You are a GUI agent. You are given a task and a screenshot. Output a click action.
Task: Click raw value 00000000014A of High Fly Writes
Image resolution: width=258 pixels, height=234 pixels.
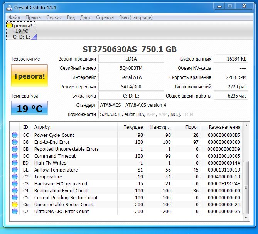coord(224,163)
